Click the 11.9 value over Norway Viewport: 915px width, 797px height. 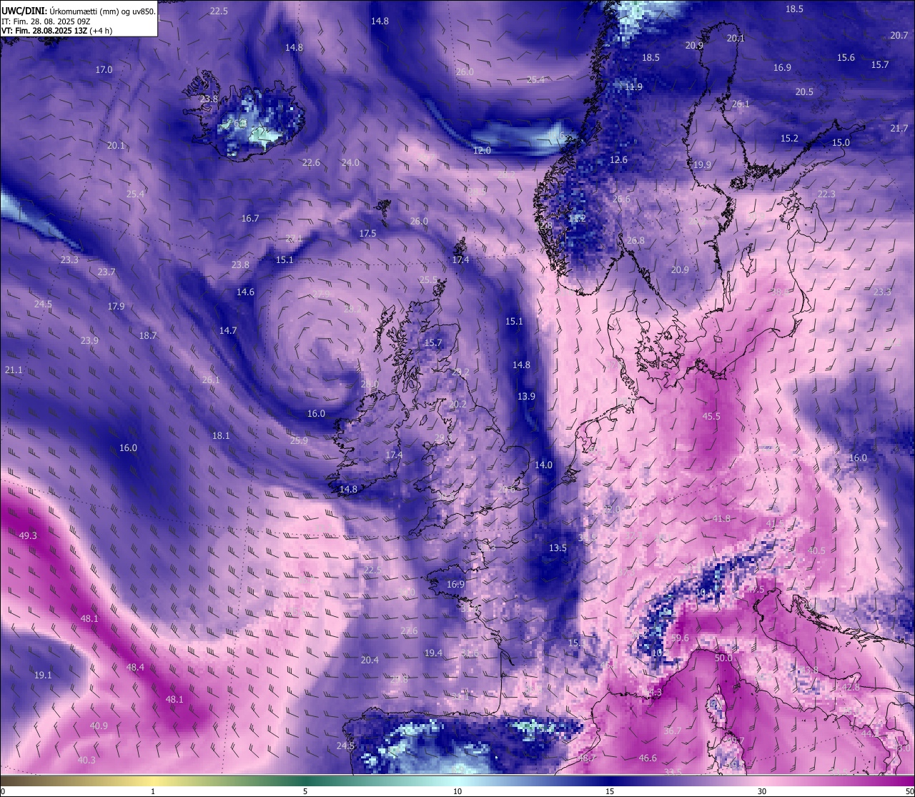click(x=633, y=86)
